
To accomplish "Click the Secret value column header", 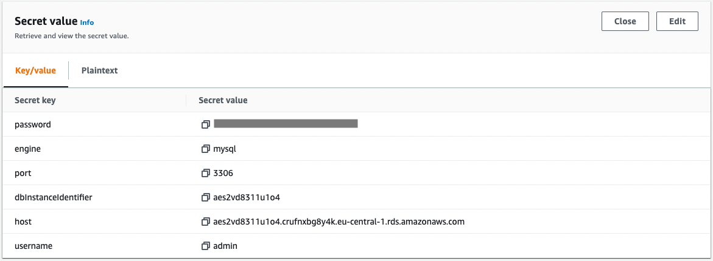I will click(223, 100).
